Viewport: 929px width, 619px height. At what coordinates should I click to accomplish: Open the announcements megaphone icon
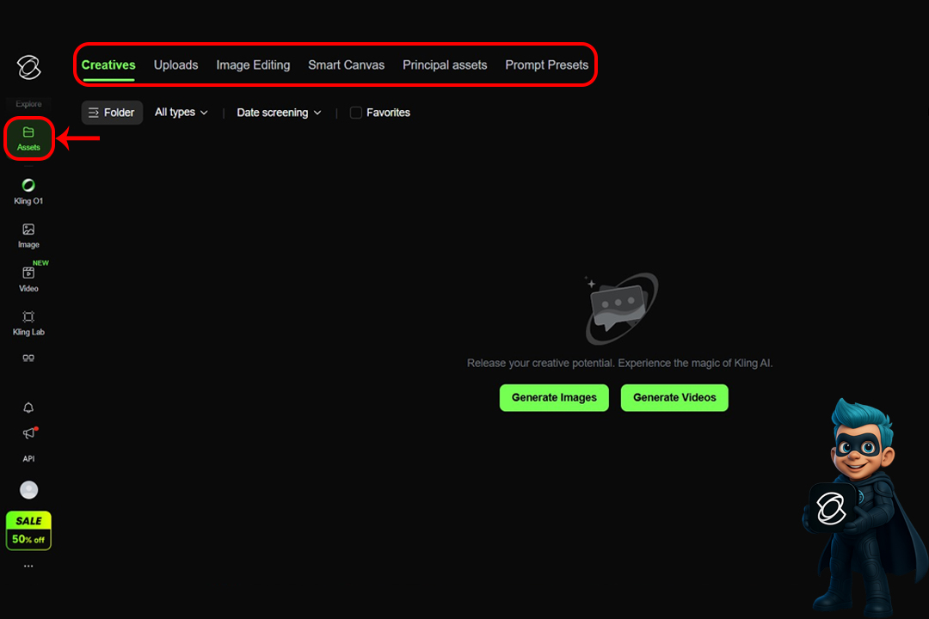tap(28, 433)
